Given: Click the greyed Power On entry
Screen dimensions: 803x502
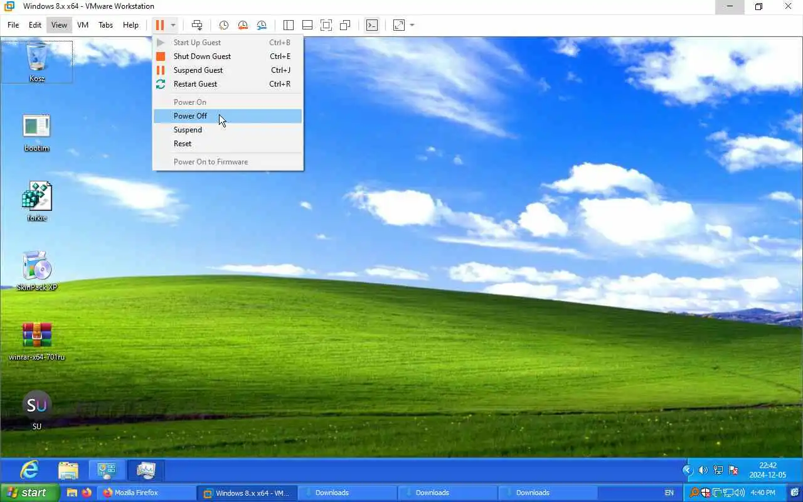Looking at the screenshot, I should [228, 102].
